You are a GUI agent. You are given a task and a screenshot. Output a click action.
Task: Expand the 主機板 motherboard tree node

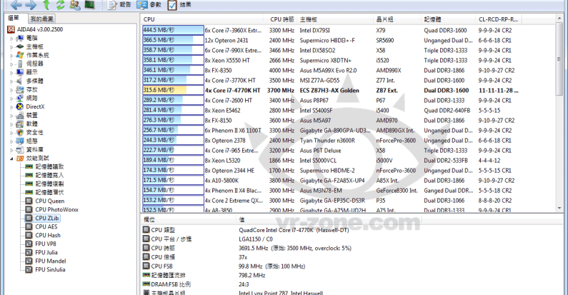coord(11,46)
